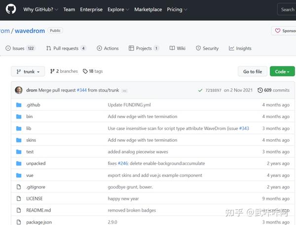Click the branches icon beside 2 branches

[52, 71]
